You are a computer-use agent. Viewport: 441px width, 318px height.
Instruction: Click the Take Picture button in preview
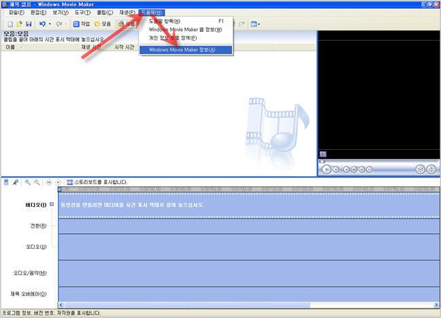[x=432, y=170]
